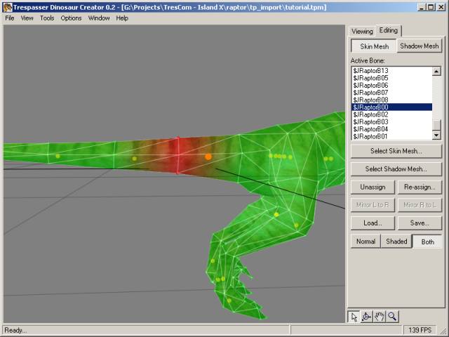Open the View menu
Viewport: 449px width, 337px height.
pos(27,18)
